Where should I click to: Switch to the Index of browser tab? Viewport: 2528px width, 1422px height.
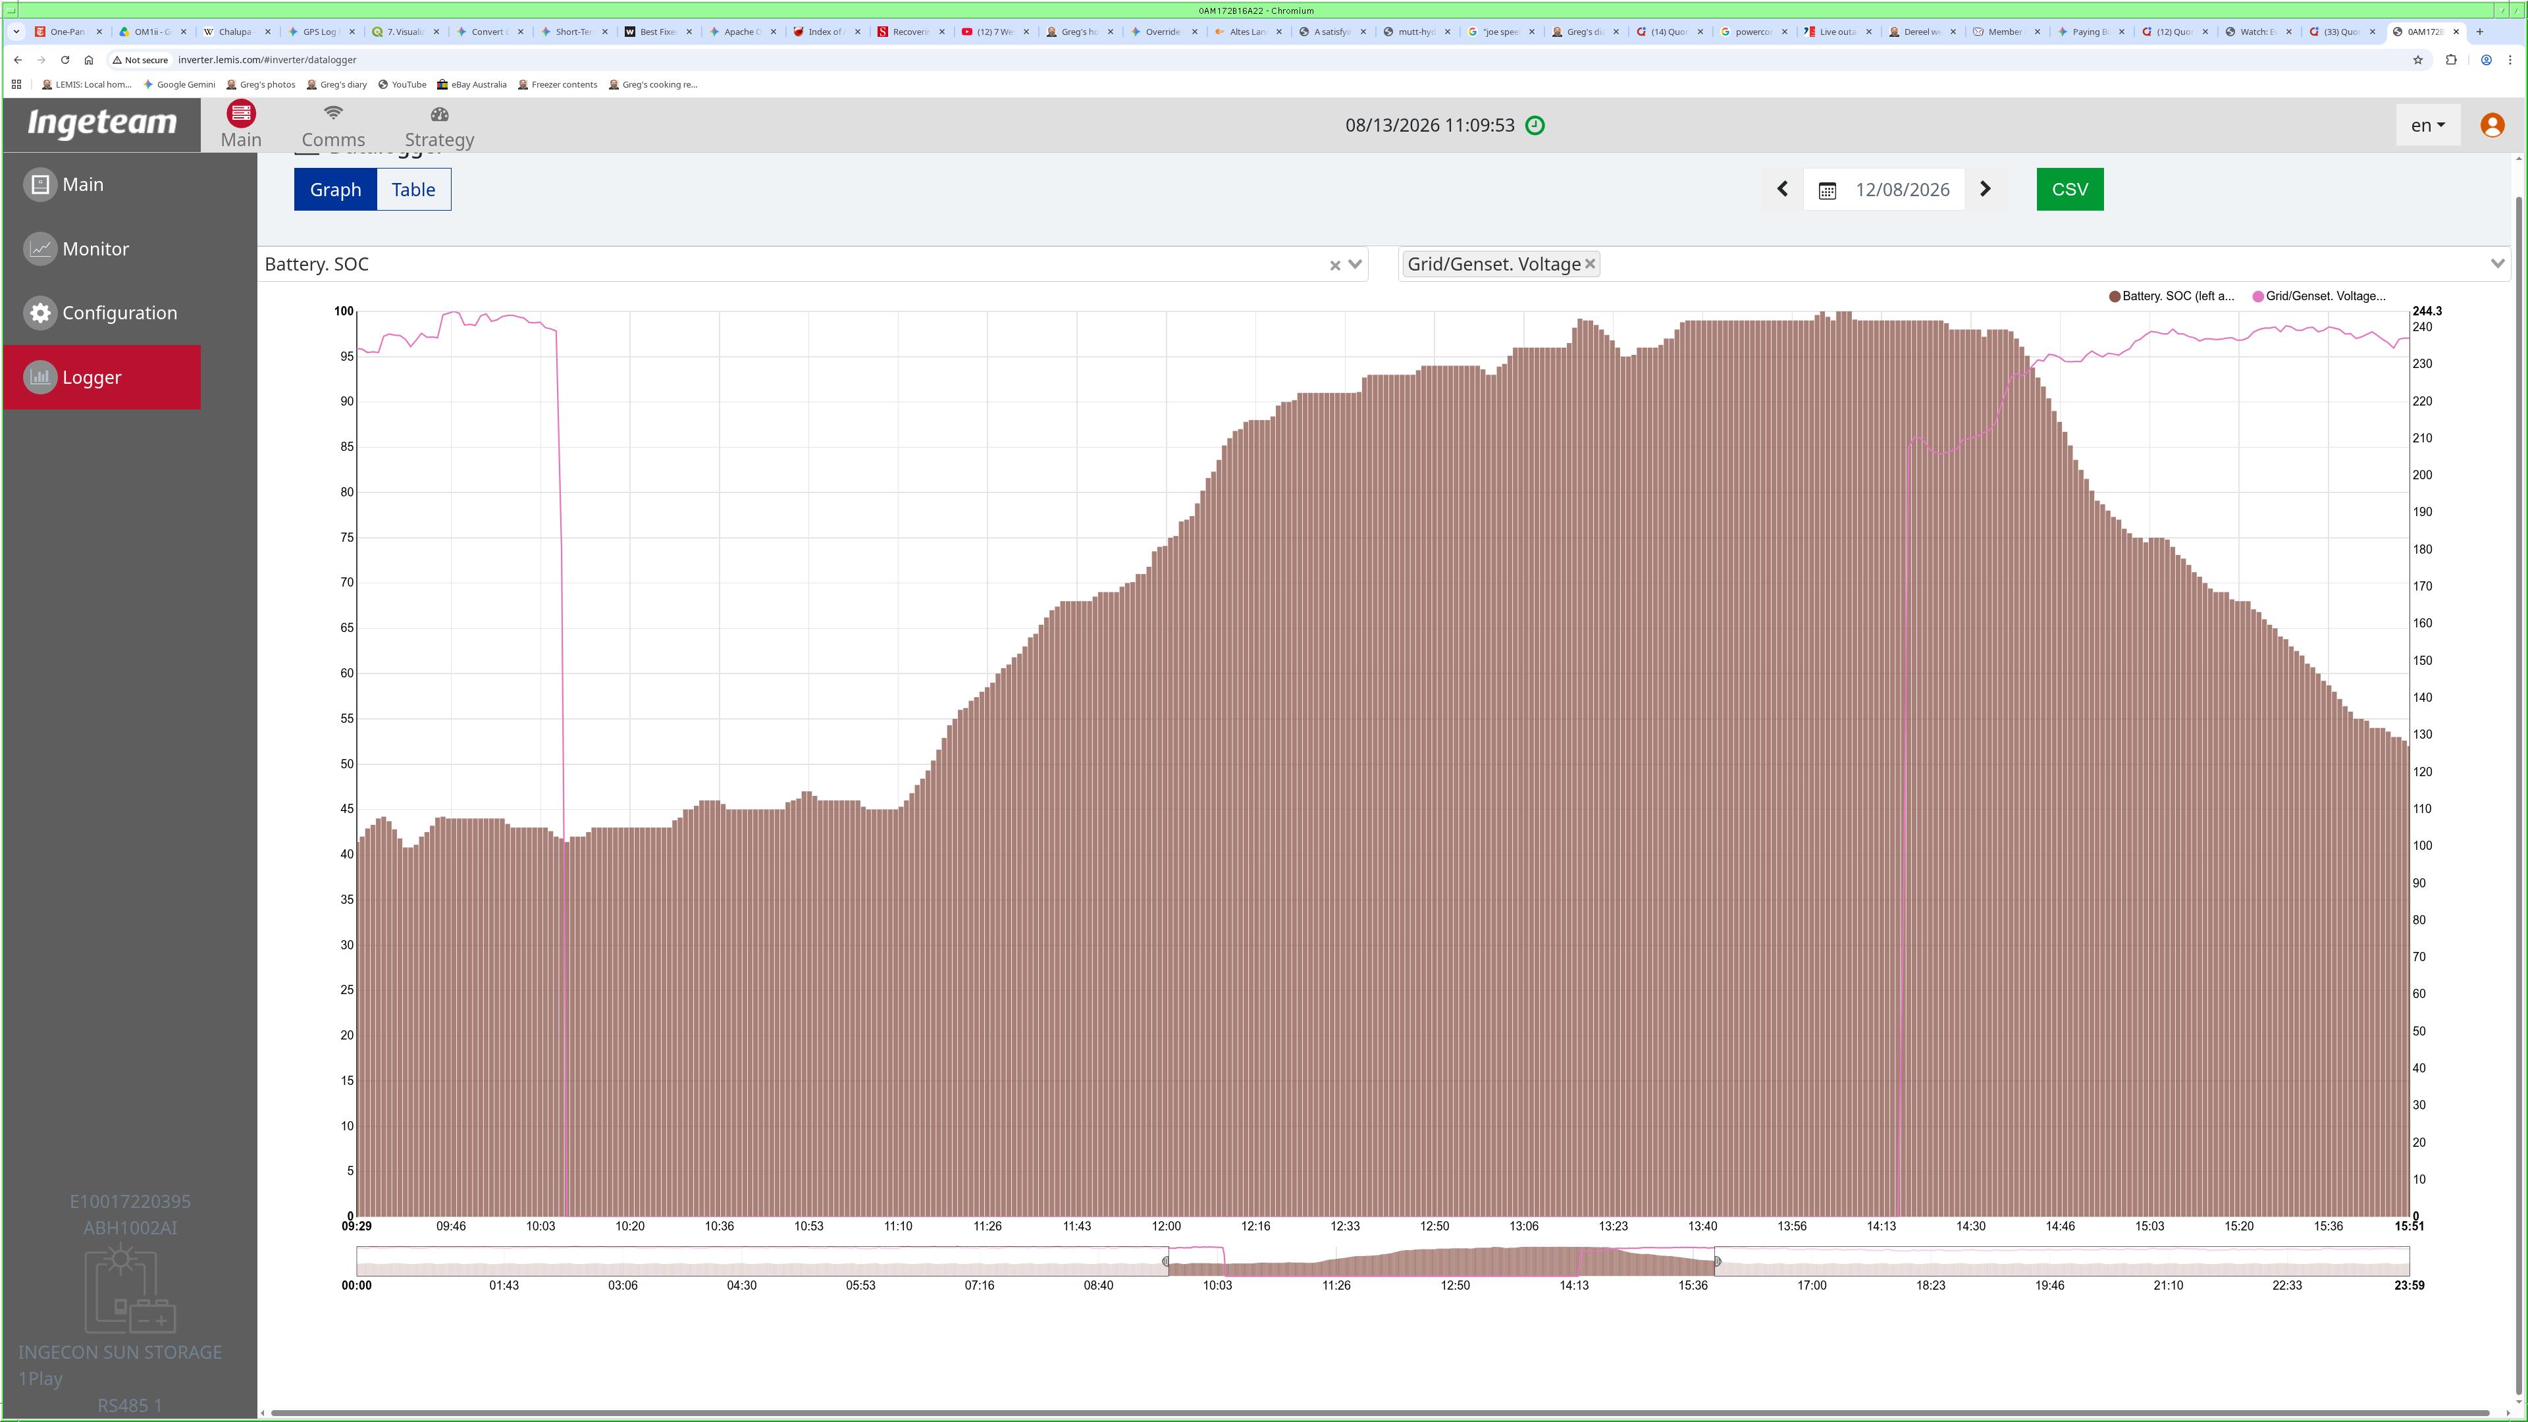[818, 32]
